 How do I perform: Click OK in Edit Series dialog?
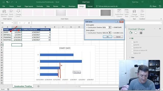(107, 37)
